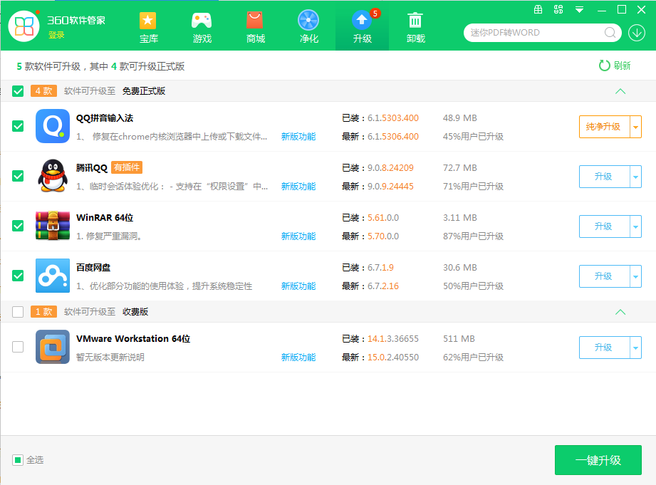This screenshot has width=656, height=485.
Task: Open the 净化 fan tab
Action: 308,28
